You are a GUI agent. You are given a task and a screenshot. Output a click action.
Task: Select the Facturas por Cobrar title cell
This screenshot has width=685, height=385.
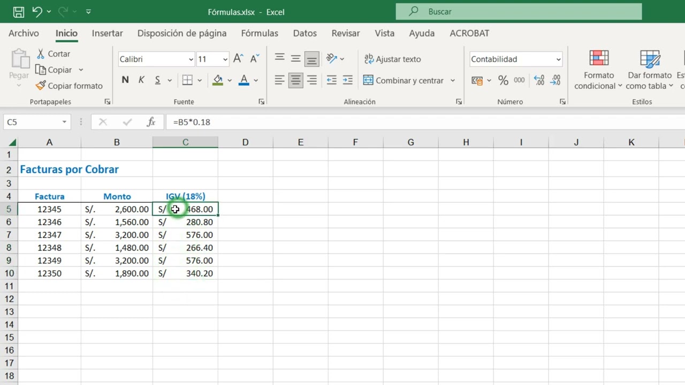coord(70,170)
